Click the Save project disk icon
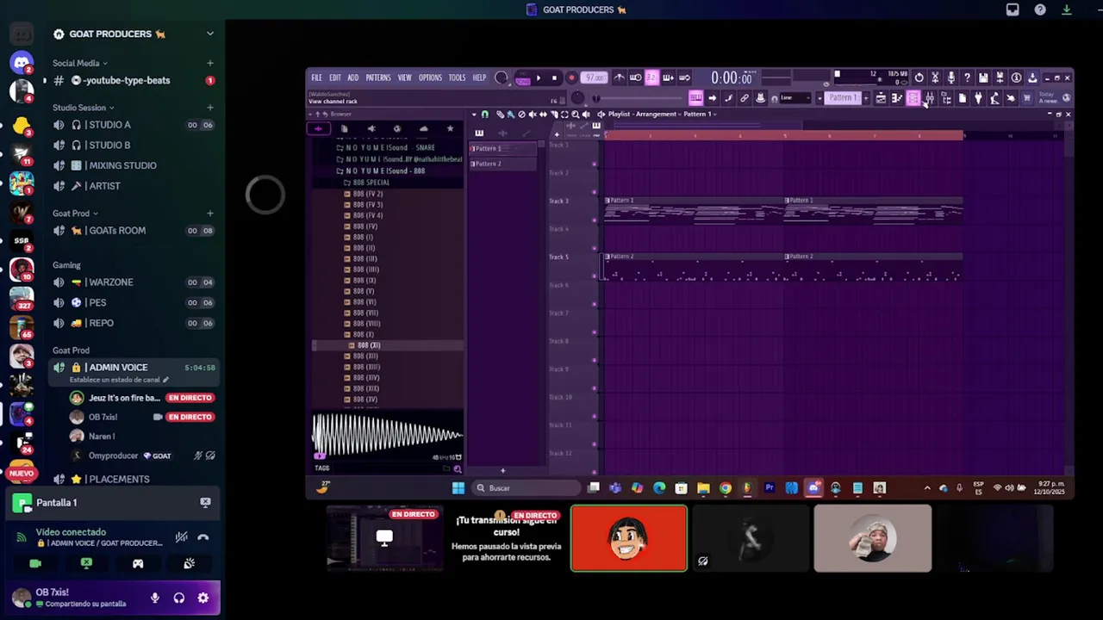Viewport: 1103px width, 620px height. tap(983, 77)
